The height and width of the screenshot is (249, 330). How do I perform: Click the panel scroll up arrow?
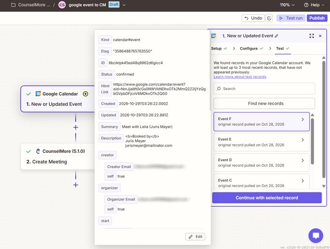pyautogui.click(x=324, y=57)
